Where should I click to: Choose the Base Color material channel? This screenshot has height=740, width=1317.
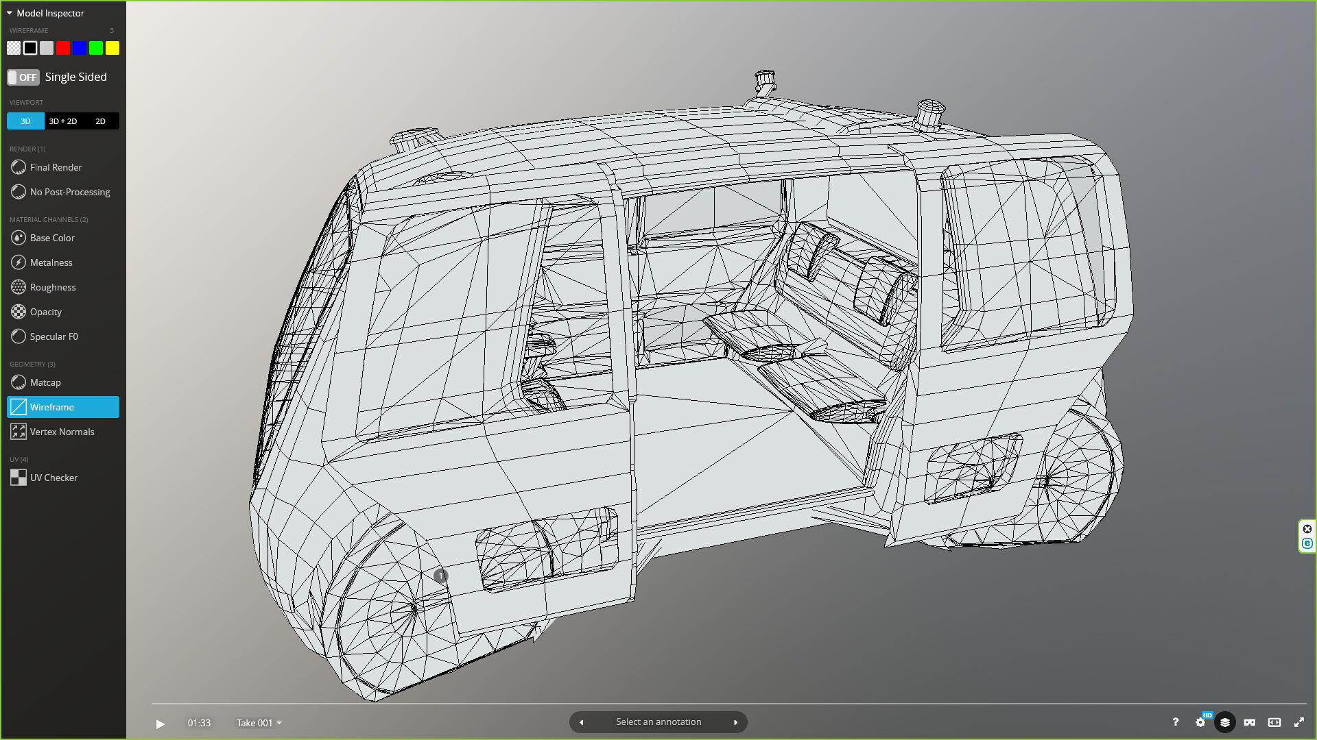52,238
